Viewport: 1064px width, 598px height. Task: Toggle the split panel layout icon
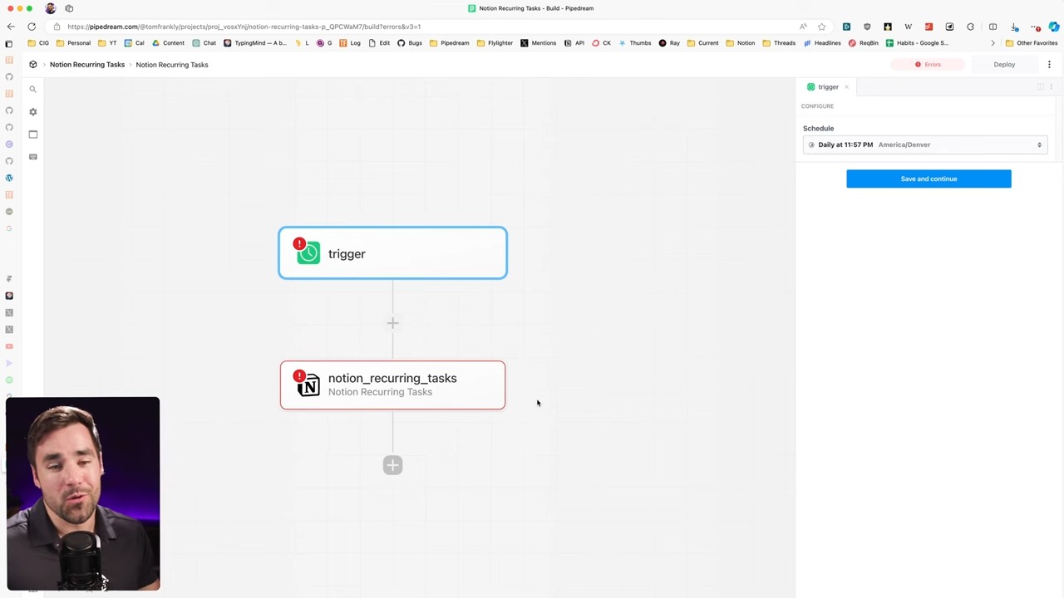[x=1040, y=87]
